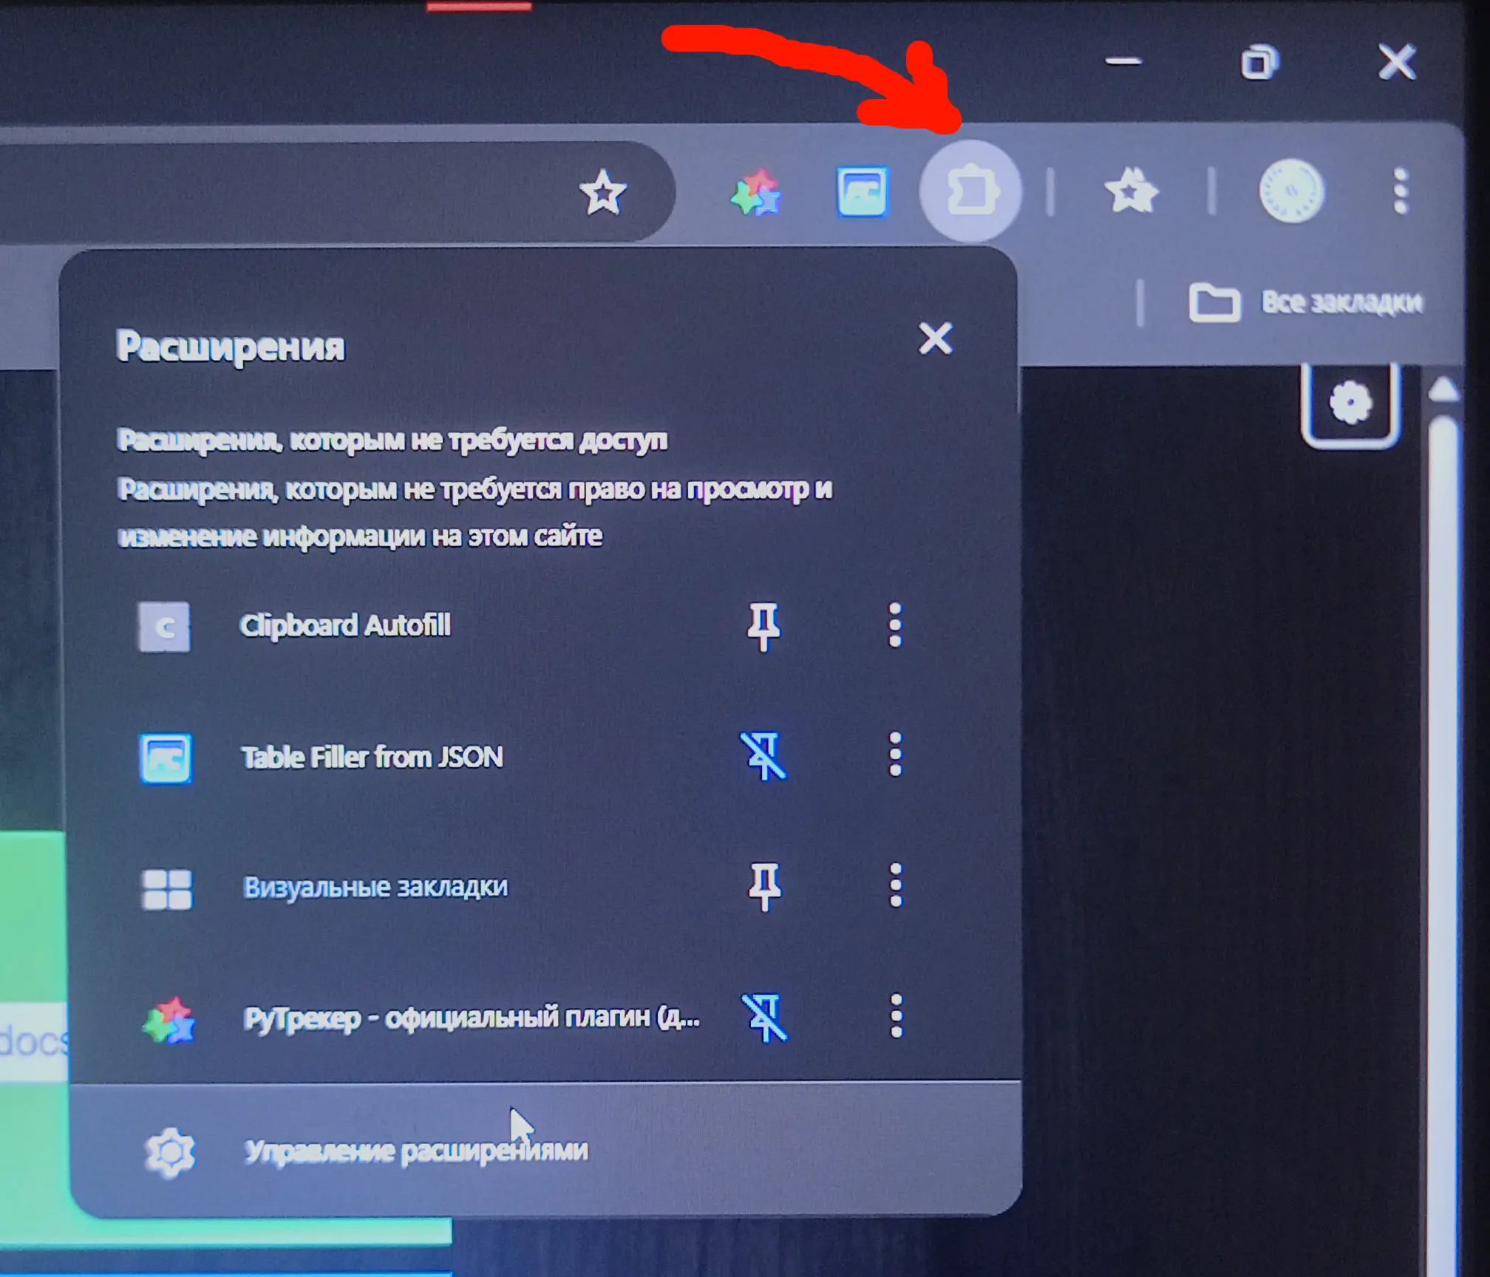Screen dimensions: 1490x1277
Task: Open the Chrome three-dot main menu
Action: coord(1400,191)
